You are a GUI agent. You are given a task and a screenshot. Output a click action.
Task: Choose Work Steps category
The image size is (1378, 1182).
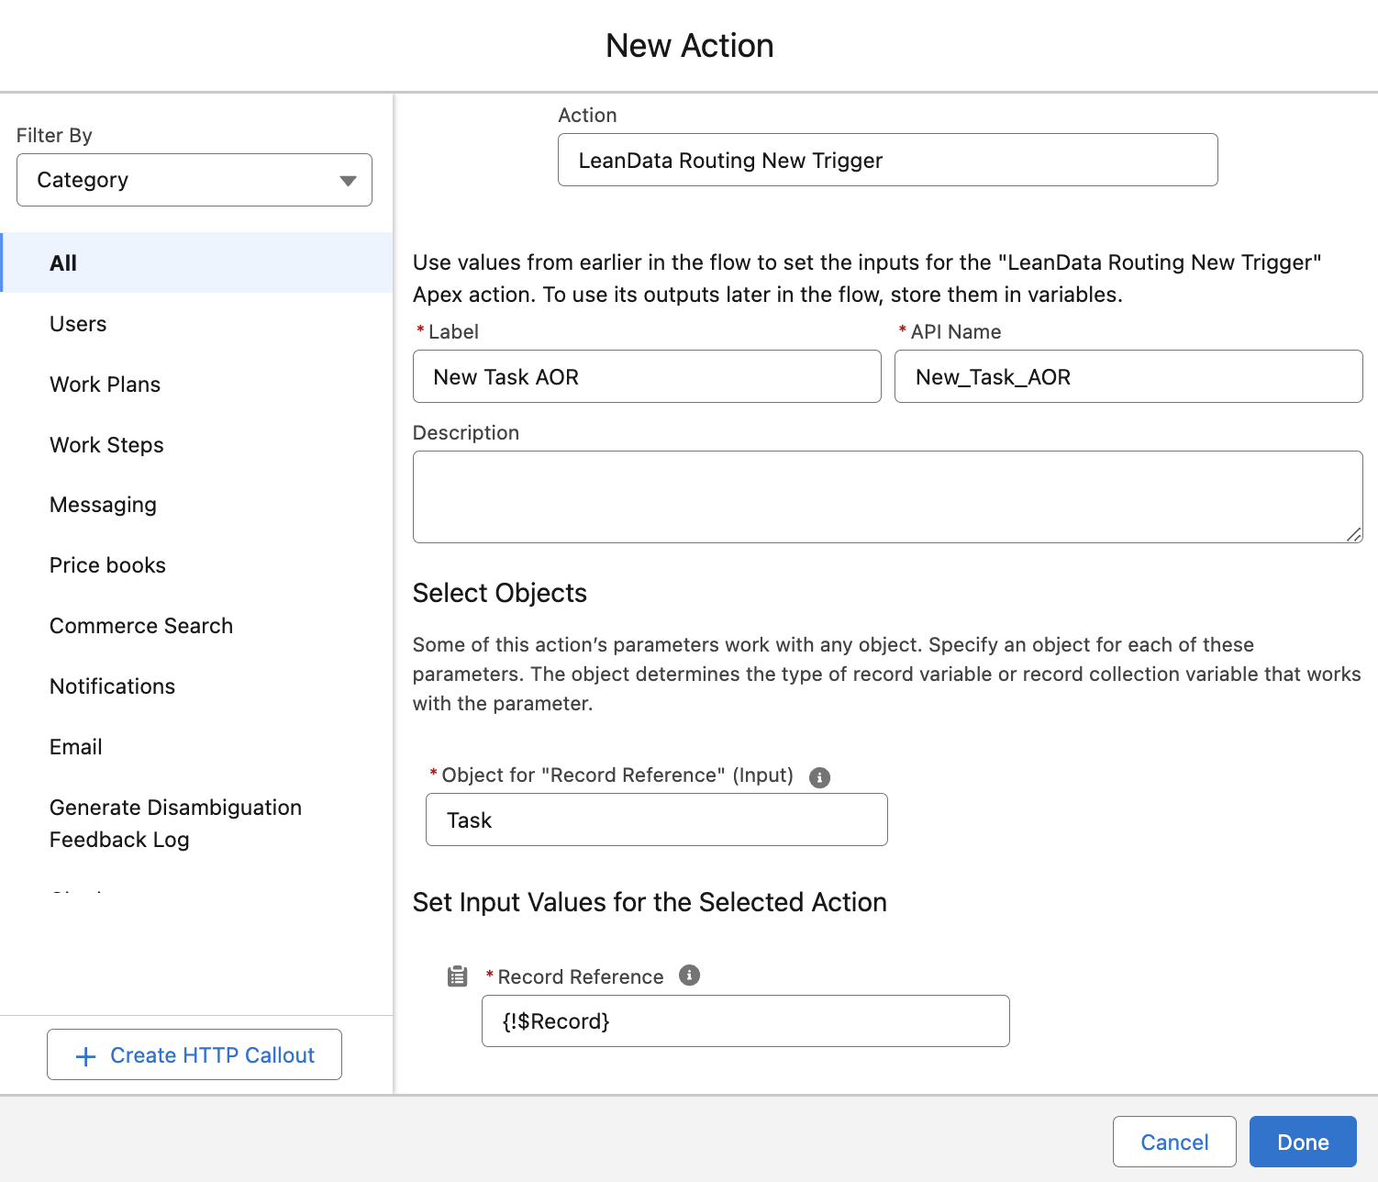pos(106,445)
